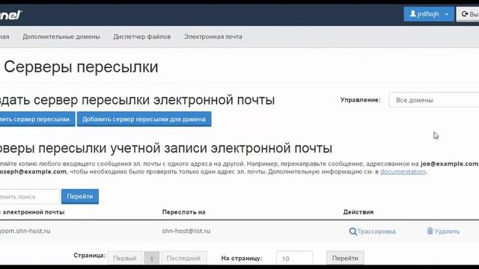Viewport: 479px width, 269px height.
Task: Click the Трассировка magnifier icon
Action: 353,232
